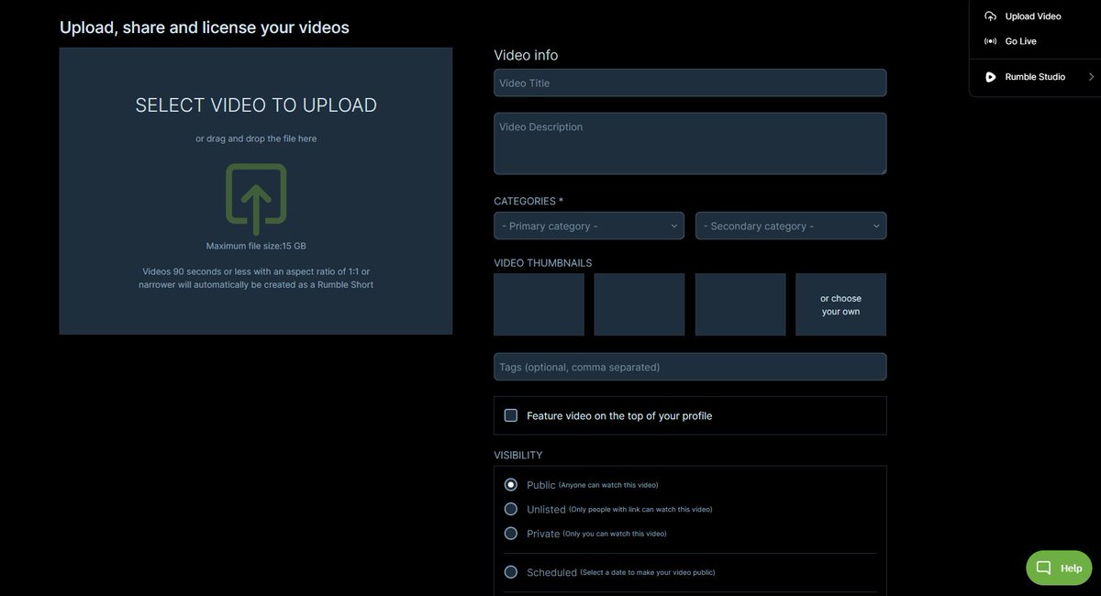Click '(Only you can watch this video)' text
Viewport: 1101px width, 596px height.
tap(615, 534)
